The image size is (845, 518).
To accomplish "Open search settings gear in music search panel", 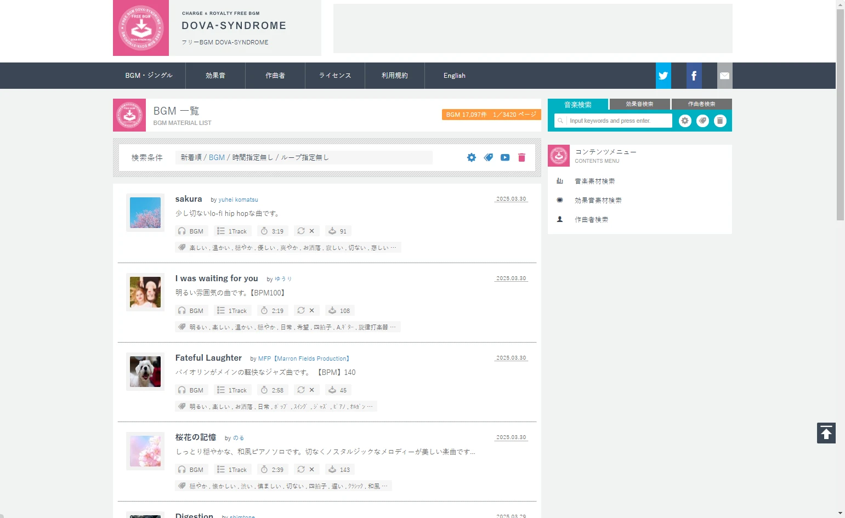I will (685, 121).
